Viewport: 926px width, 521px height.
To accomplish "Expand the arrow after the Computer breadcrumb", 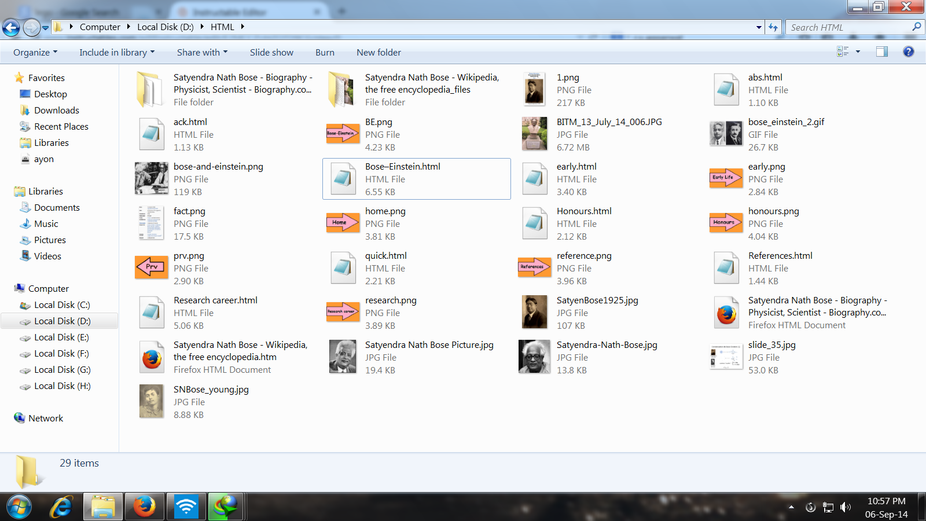I will (128, 27).
